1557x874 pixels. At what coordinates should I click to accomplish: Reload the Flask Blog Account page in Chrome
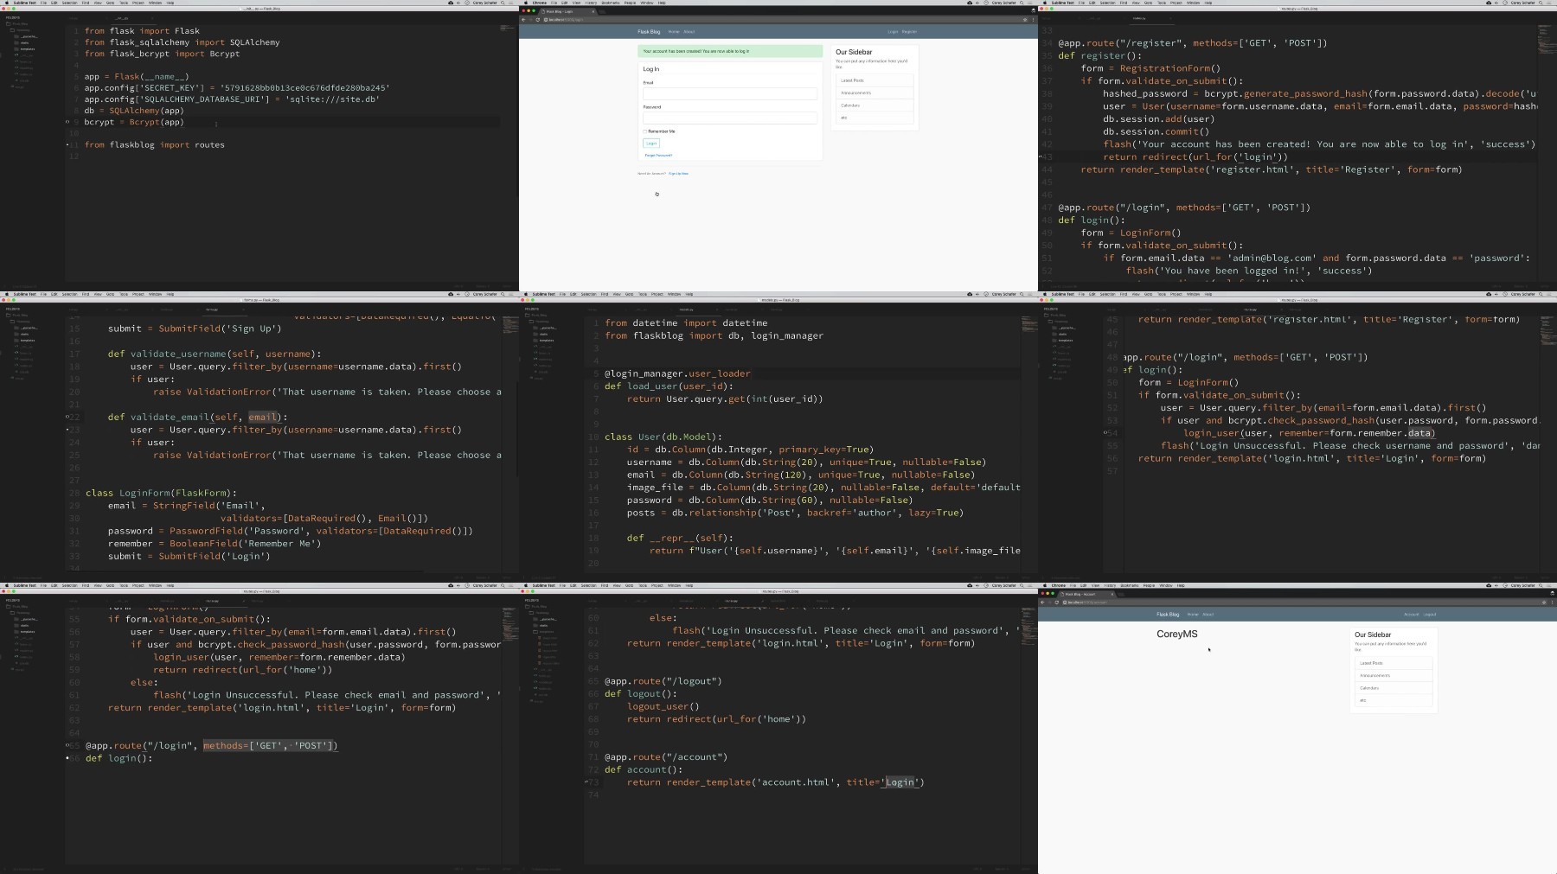click(x=1057, y=603)
